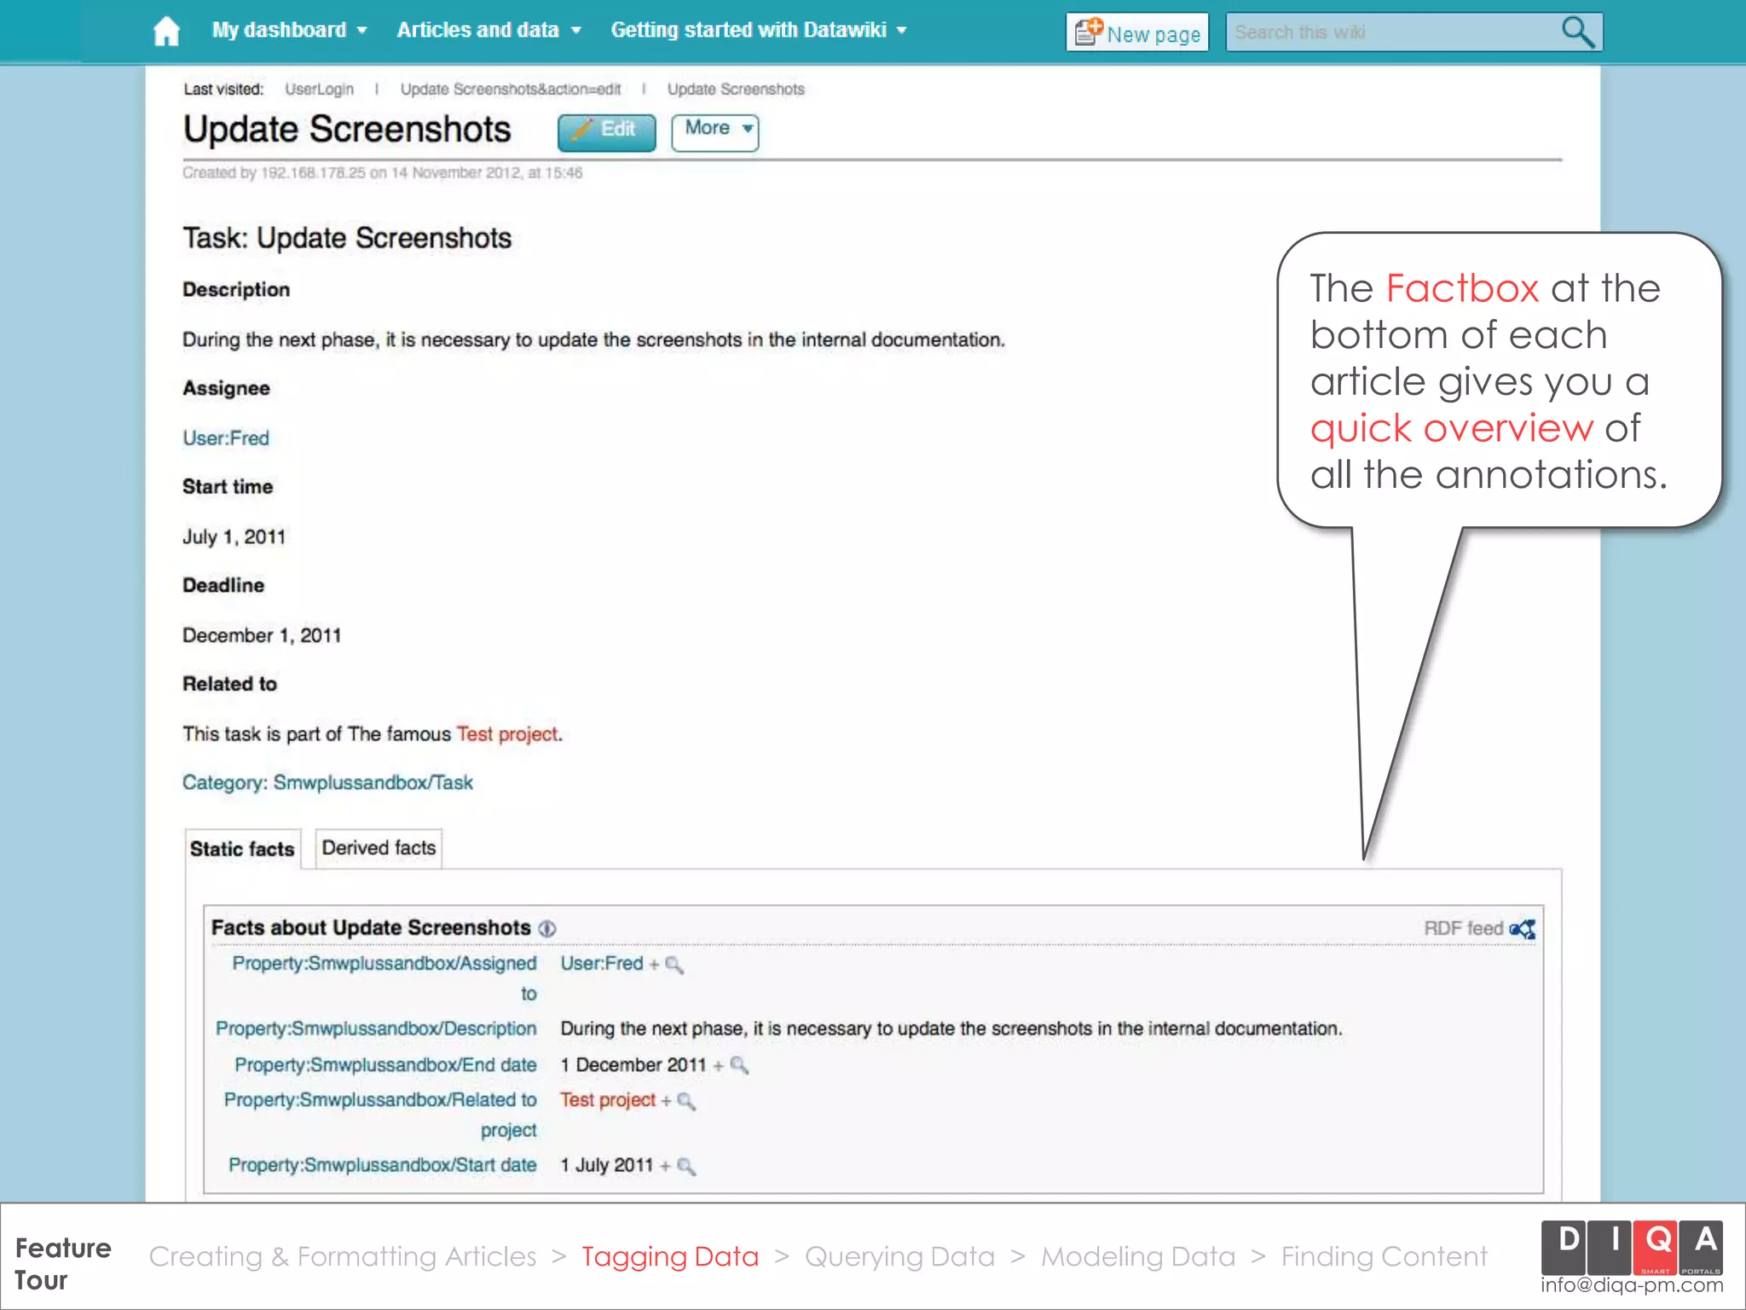Create a New page
This screenshot has width=1746, height=1310.
point(1137,33)
